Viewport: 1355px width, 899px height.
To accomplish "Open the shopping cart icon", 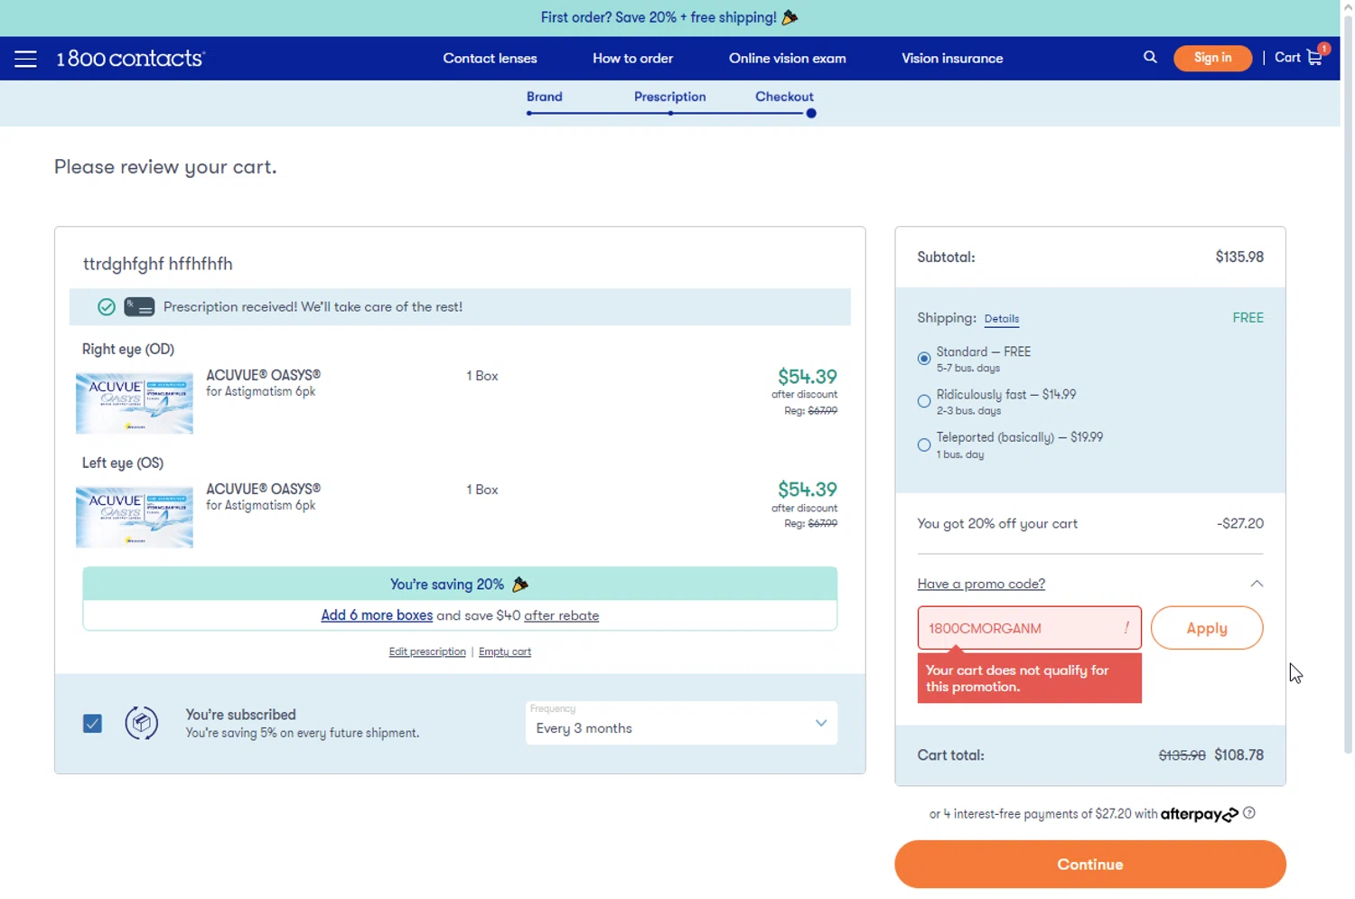I will [x=1315, y=57].
